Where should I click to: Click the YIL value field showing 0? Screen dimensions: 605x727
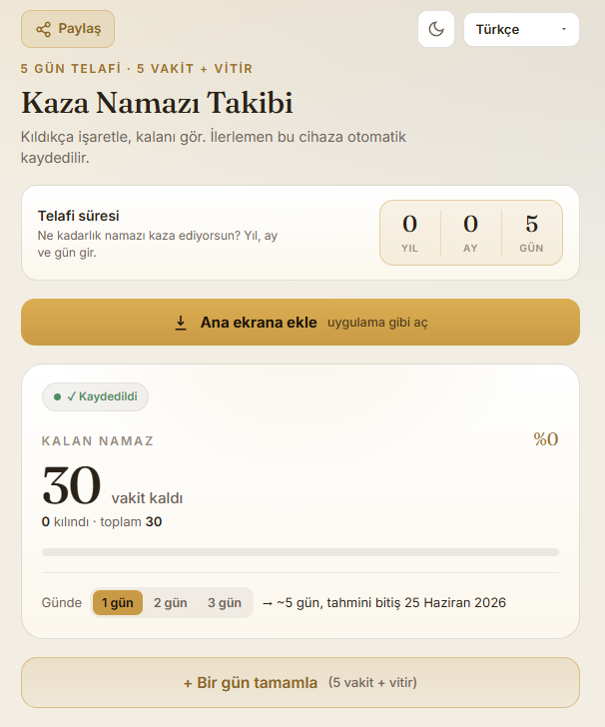[x=410, y=224]
